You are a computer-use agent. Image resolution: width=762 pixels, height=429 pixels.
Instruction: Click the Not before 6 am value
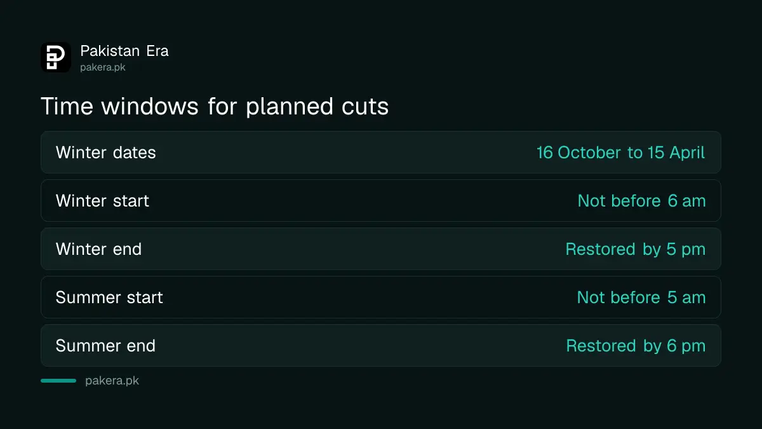[x=641, y=201]
